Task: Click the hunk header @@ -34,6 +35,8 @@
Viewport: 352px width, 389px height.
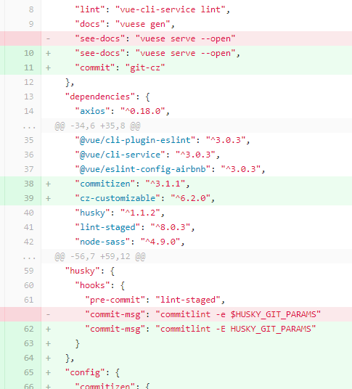Action: point(97,126)
